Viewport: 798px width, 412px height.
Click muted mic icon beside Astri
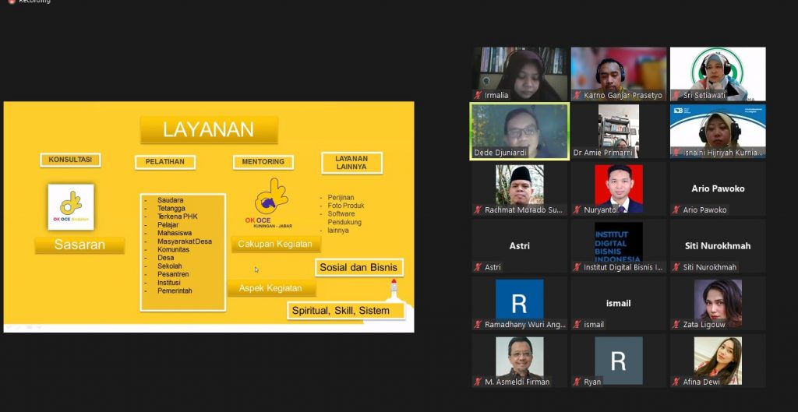click(x=478, y=268)
